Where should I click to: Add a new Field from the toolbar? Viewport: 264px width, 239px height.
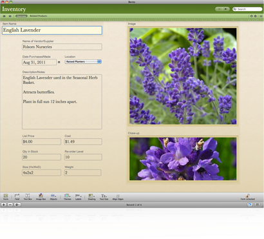tap(17, 197)
